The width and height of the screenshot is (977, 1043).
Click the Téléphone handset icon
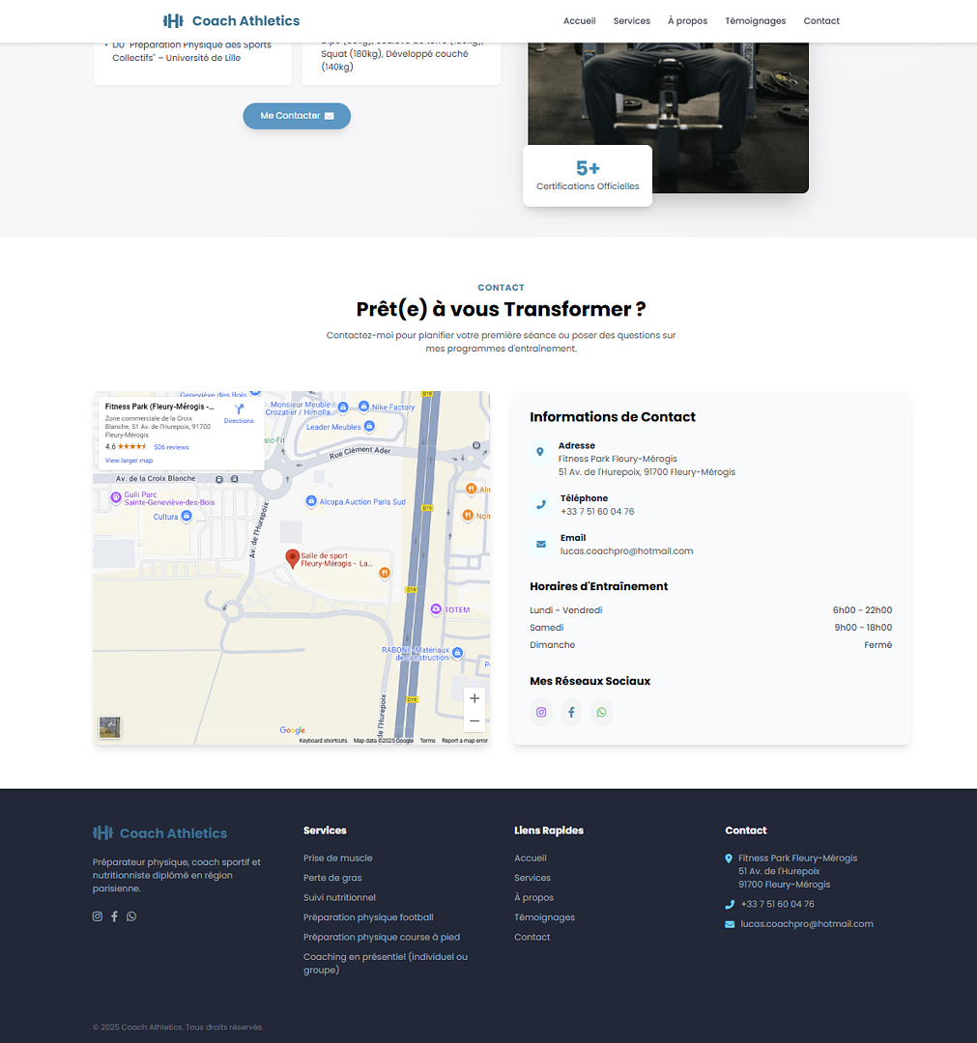(541, 505)
